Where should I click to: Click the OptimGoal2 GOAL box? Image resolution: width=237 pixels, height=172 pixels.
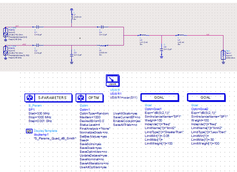pos(206,98)
